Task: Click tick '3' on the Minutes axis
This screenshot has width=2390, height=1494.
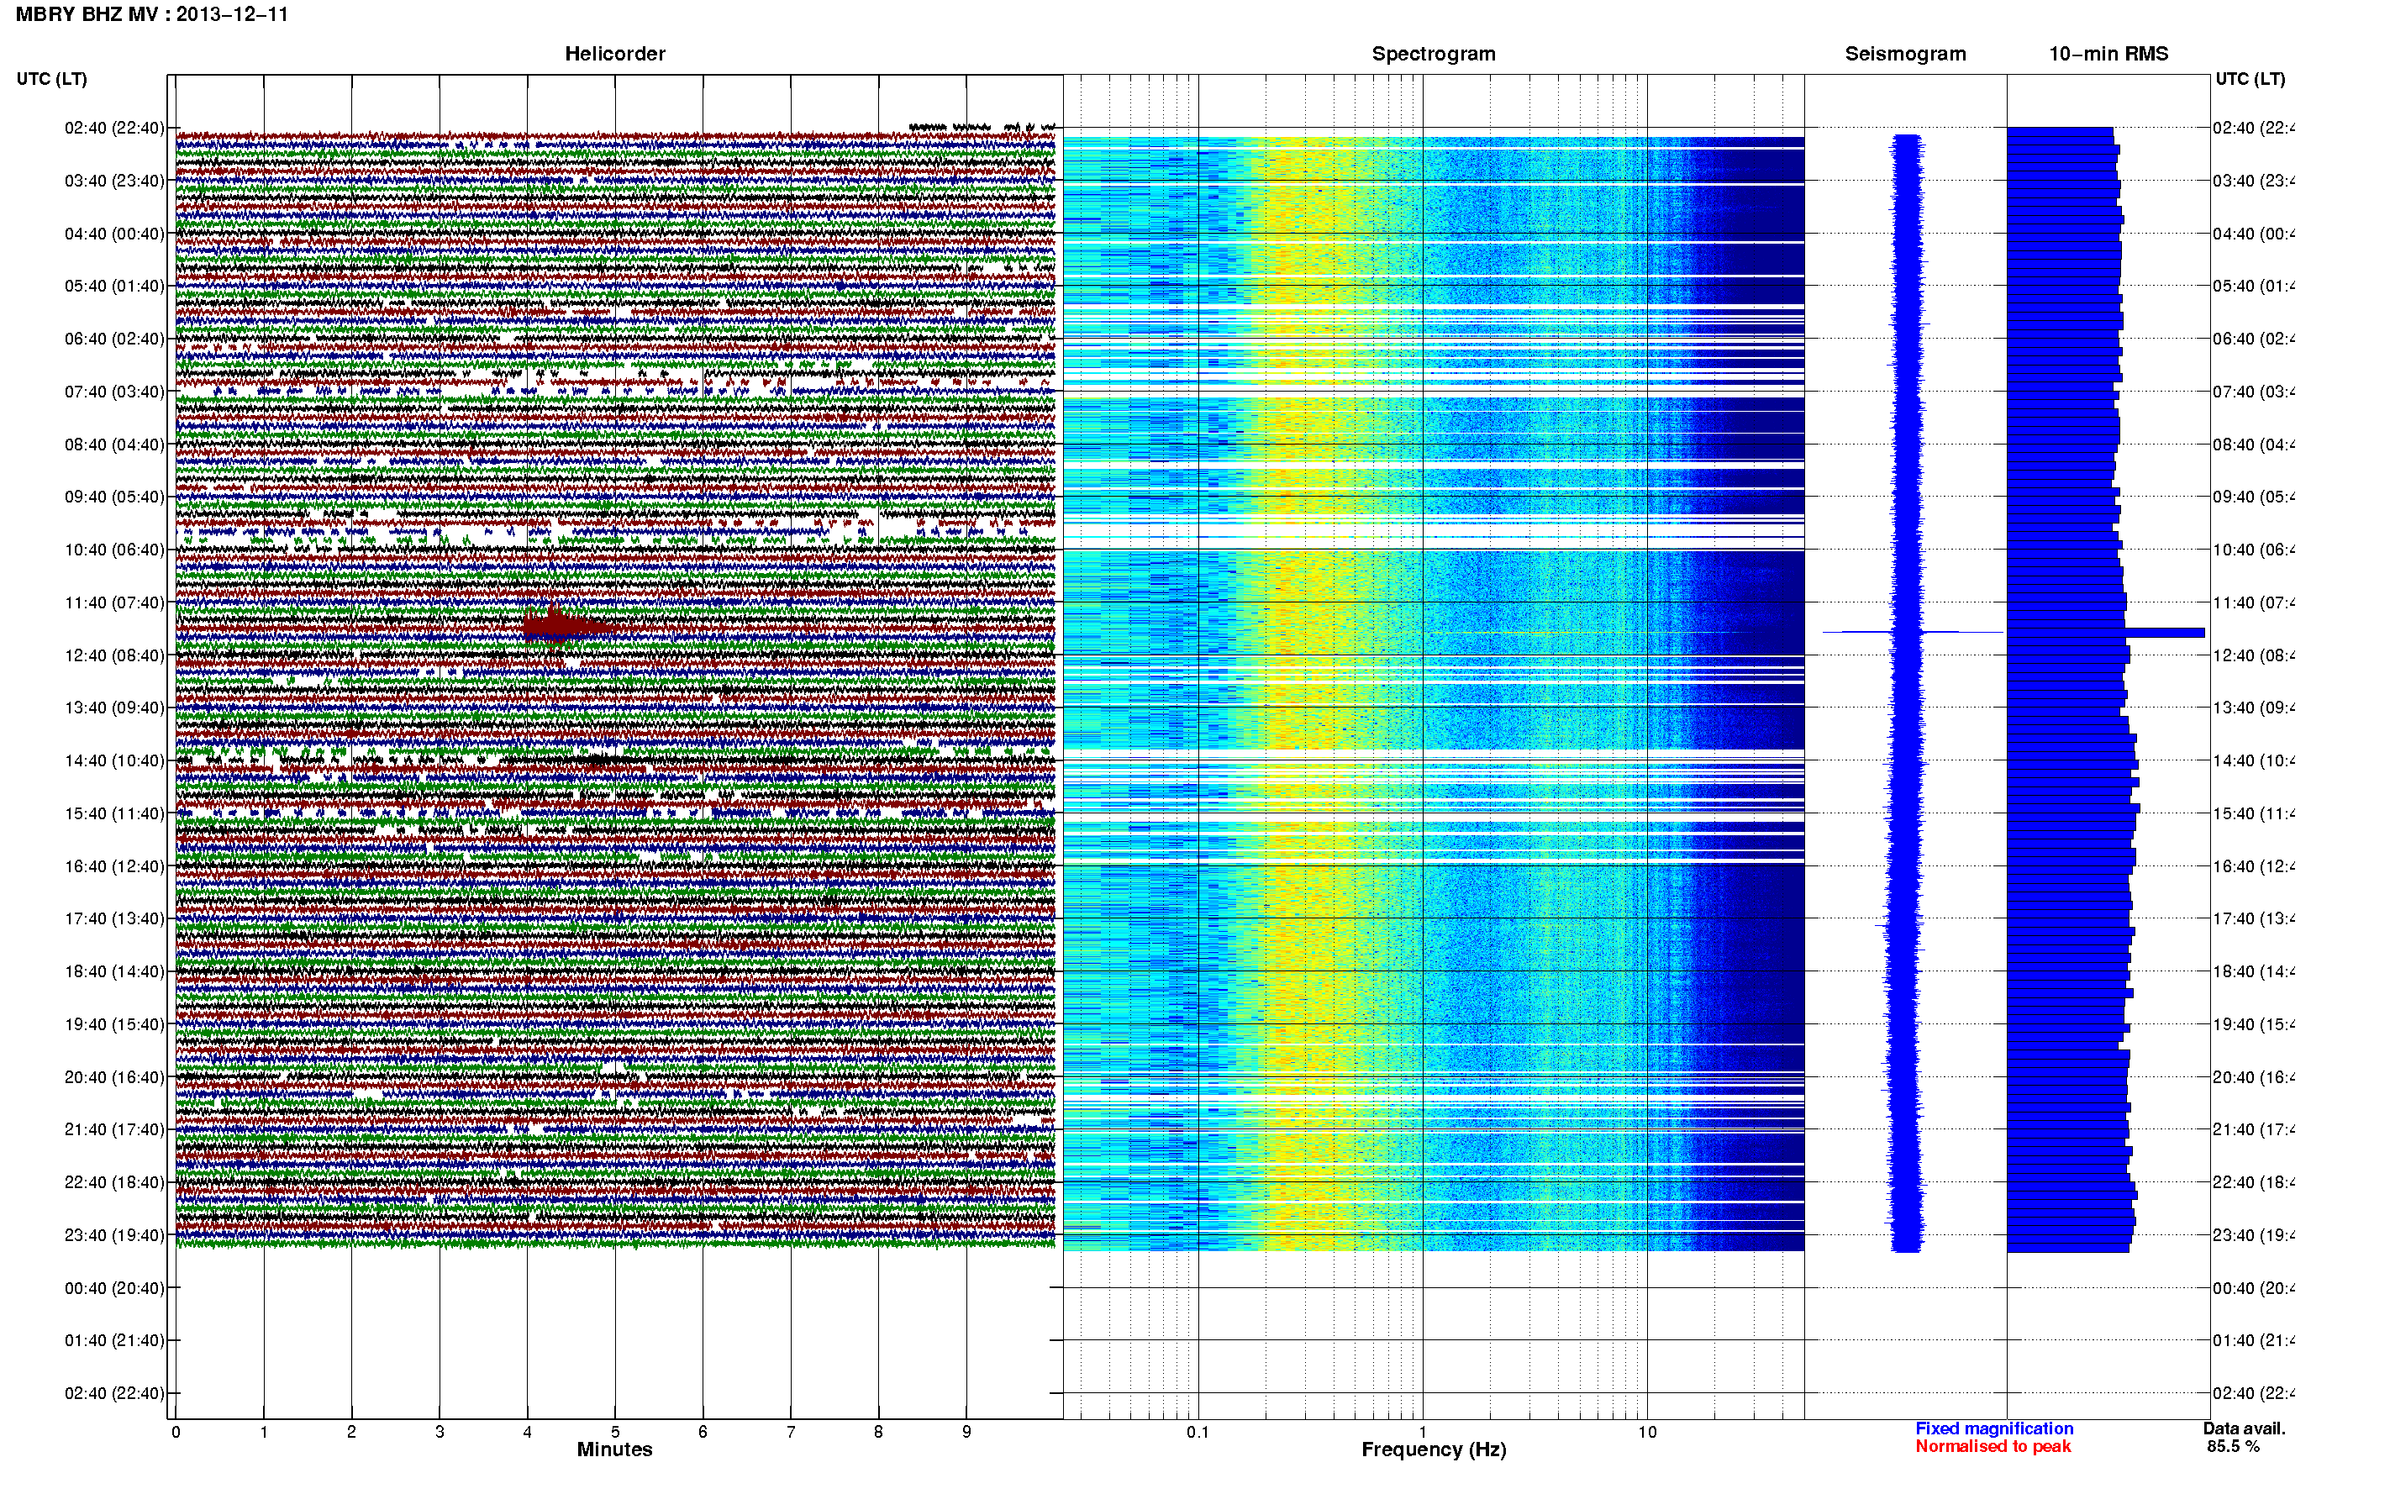Action: (x=440, y=1433)
